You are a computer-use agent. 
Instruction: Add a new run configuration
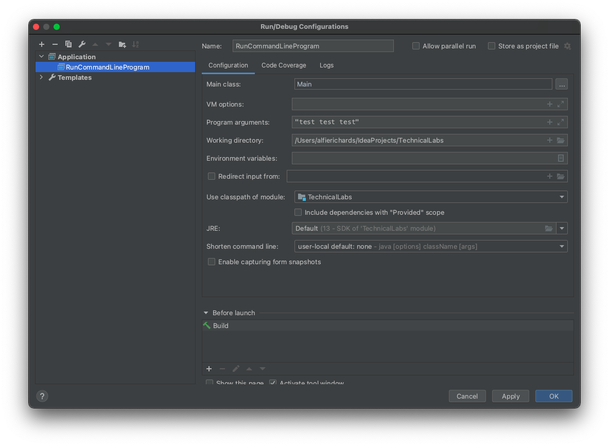(x=42, y=44)
